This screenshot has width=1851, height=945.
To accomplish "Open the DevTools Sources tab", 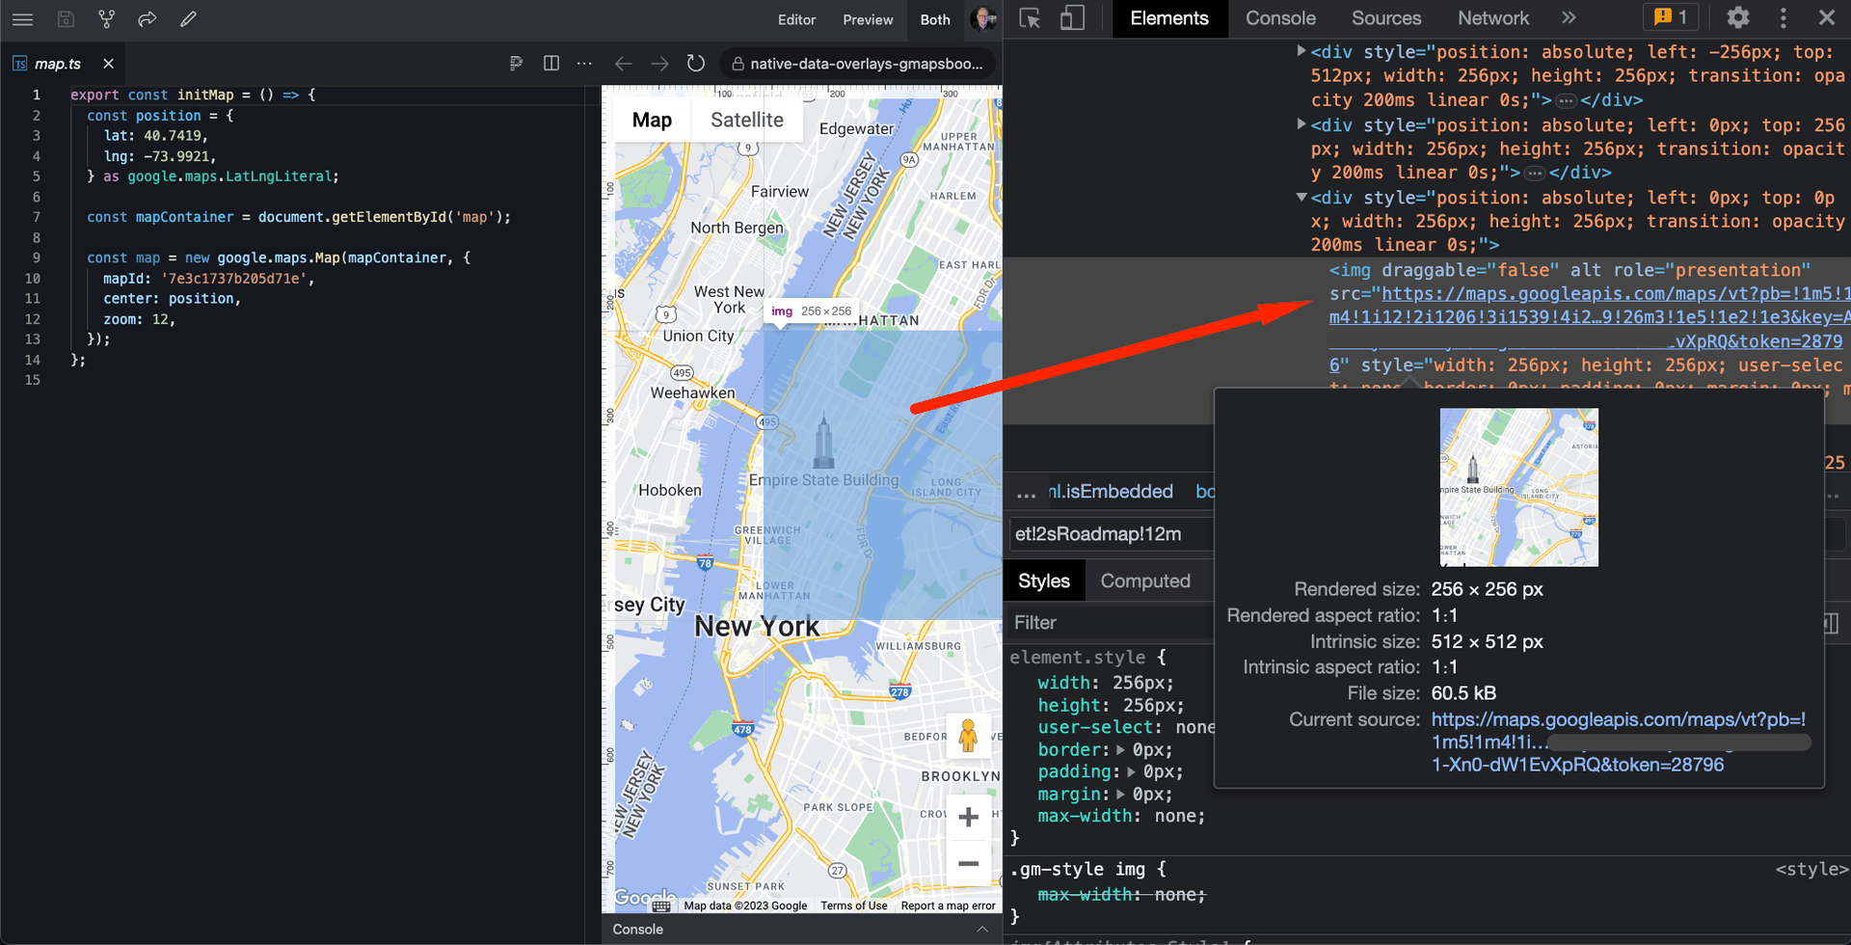I will coord(1386,18).
